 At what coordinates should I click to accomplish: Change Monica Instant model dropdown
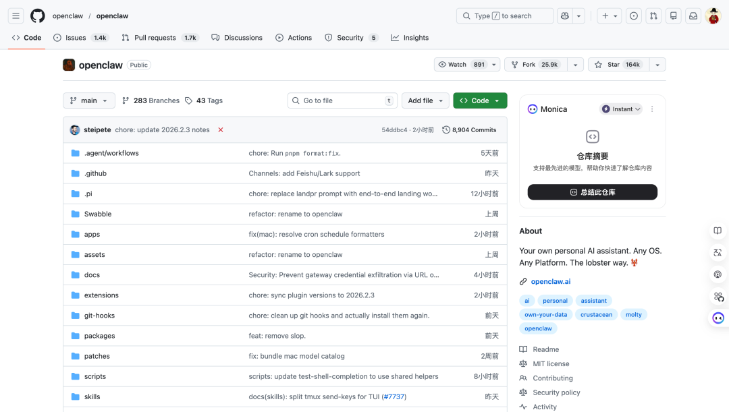click(621, 109)
